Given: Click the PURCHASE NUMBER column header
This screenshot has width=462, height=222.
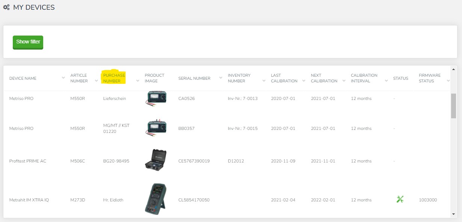Looking at the screenshot, I should [114, 78].
